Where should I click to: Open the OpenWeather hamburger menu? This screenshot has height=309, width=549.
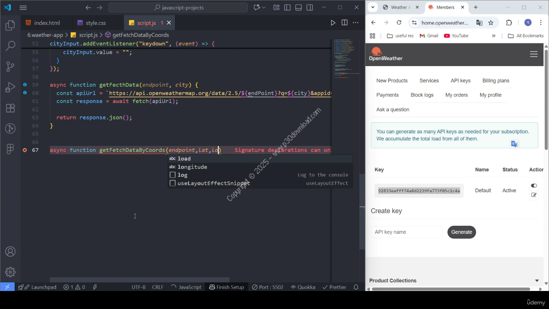coord(534,54)
